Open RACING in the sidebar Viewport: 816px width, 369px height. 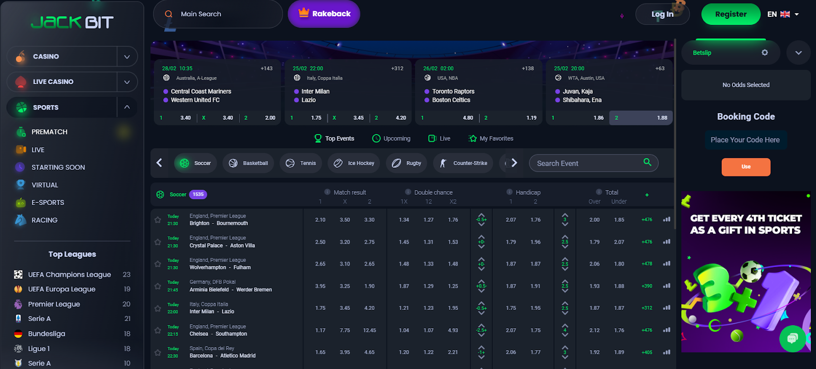tap(44, 220)
